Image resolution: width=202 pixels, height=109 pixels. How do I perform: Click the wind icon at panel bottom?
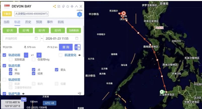pyautogui.click(x=79, y=93)
